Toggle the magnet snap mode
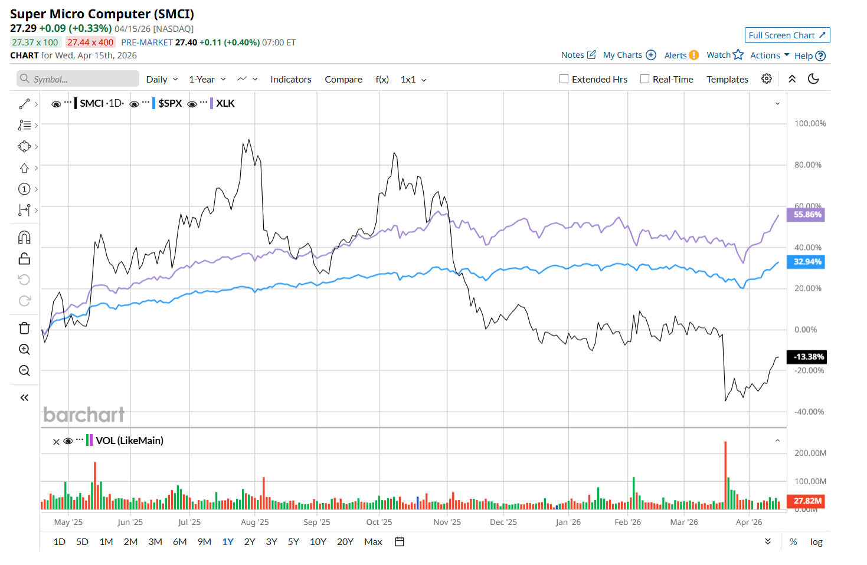 [24, 238]
